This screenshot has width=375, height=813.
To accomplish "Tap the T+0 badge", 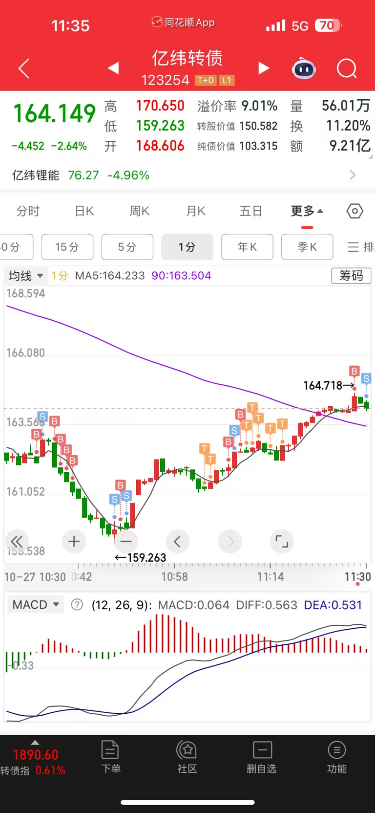I will click(x=206, y=80).
